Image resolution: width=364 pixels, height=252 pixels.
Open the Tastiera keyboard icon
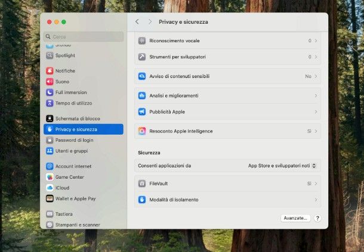pyautogui.click(x=50, y=214)
